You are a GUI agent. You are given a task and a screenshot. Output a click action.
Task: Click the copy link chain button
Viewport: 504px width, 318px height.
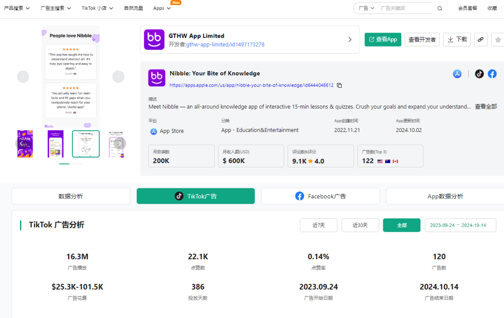pyautogui.click(x=481, y=40)
